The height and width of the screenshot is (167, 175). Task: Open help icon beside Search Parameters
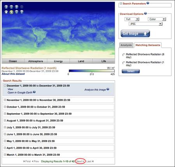click(148, 3)
